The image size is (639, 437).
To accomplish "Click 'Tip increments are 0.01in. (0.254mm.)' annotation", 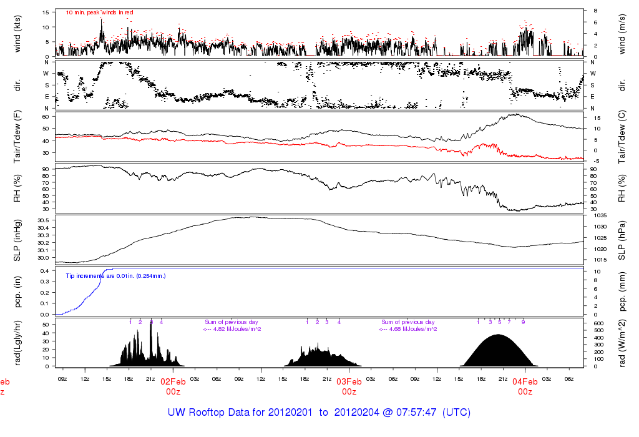I will pos(115,276).
